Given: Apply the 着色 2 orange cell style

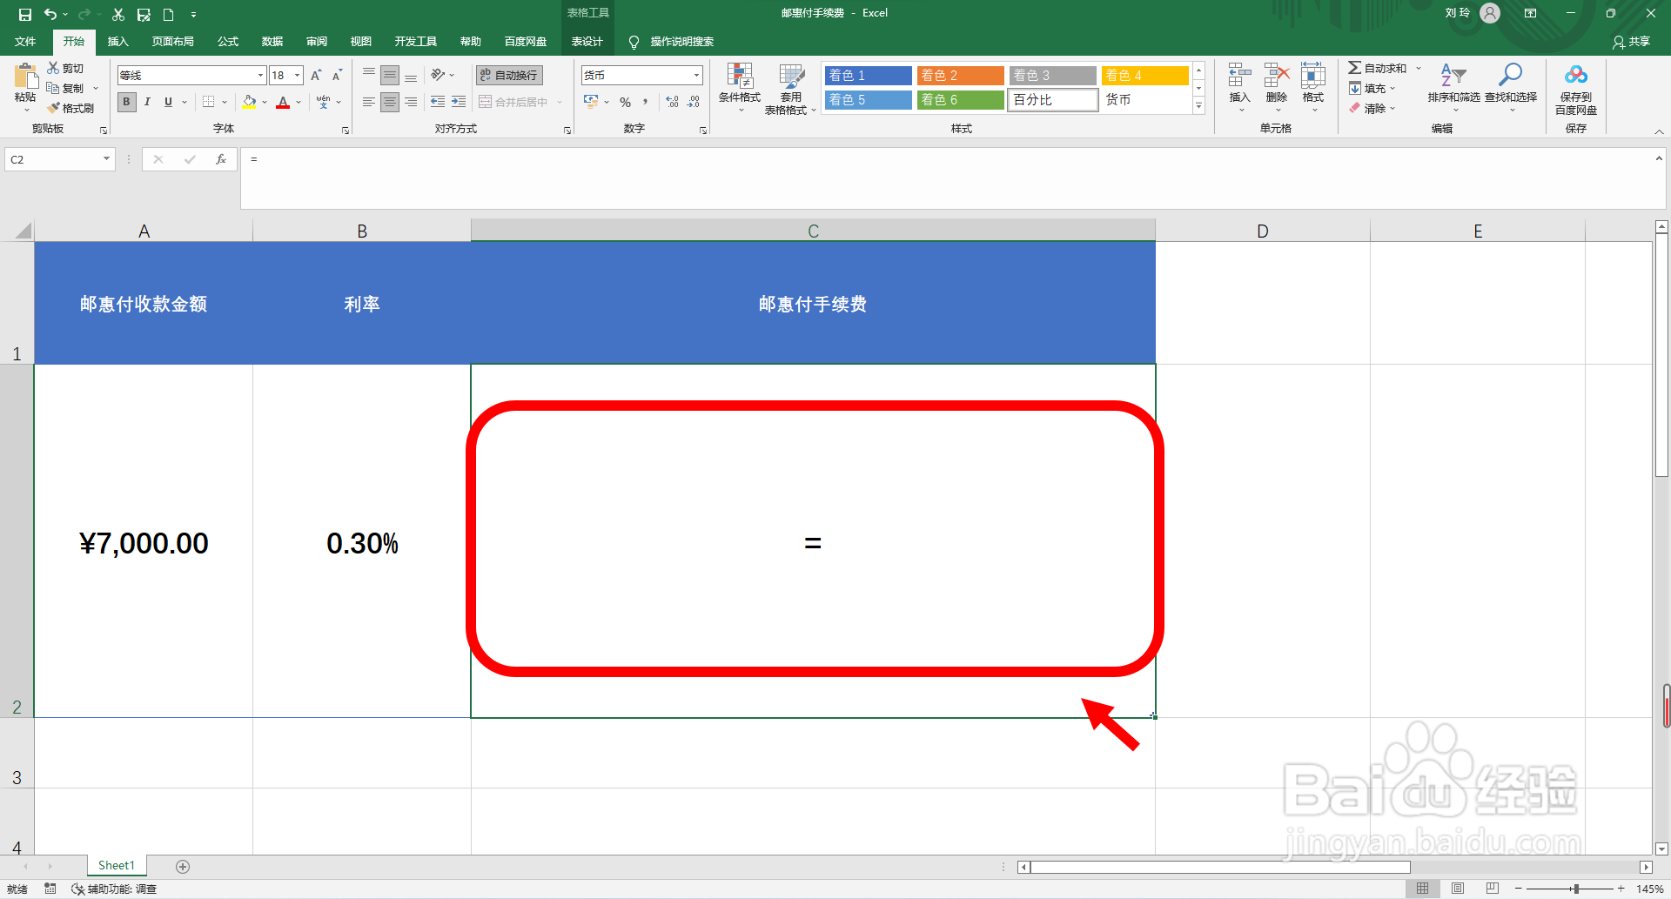Looking at the screenshot, I should point(960,76).
